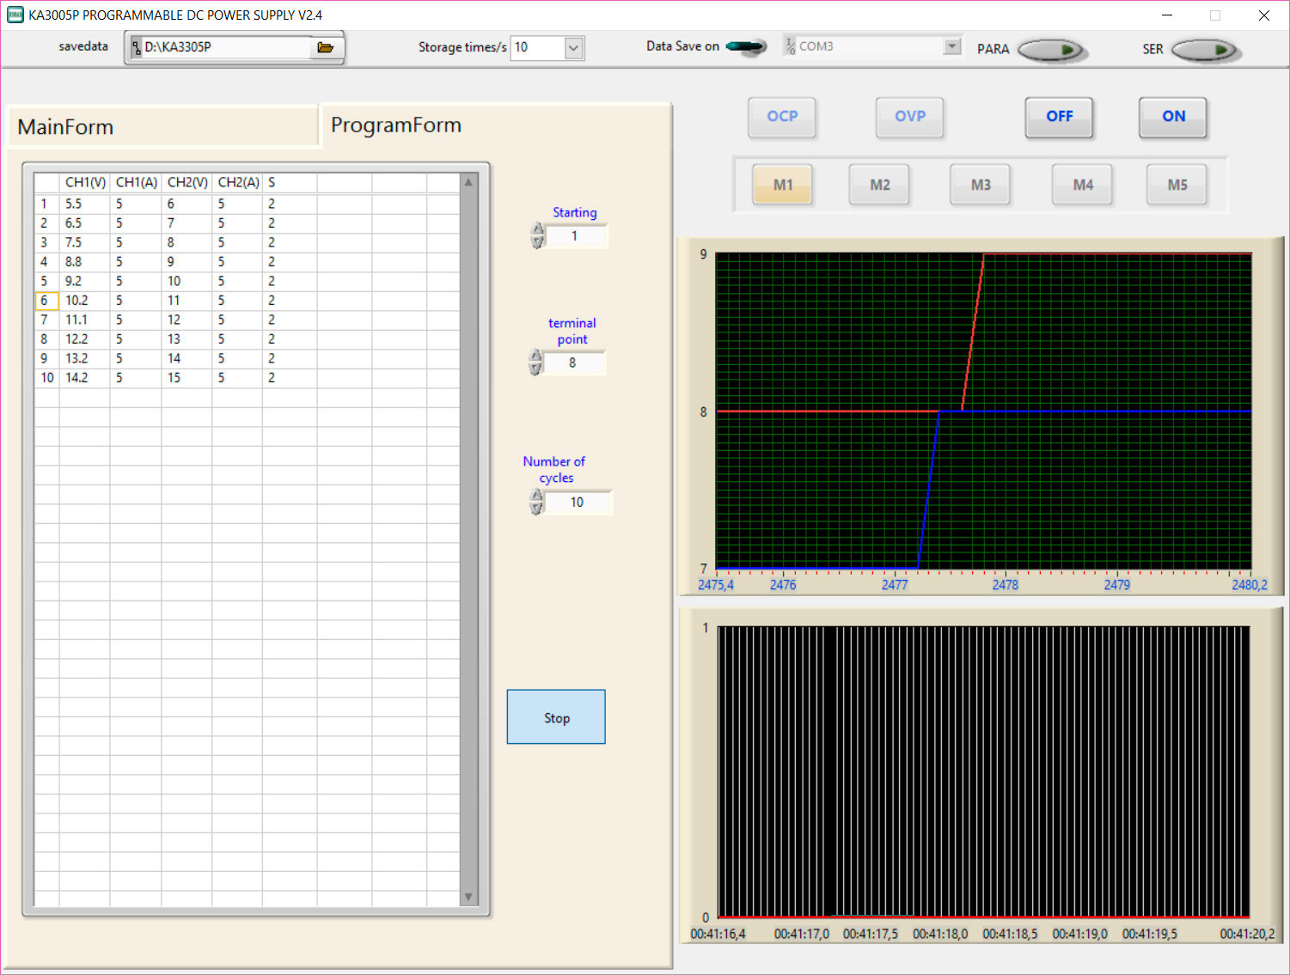
Task: Toggle the Data Save on switch
Action: [x=746, y=46]
